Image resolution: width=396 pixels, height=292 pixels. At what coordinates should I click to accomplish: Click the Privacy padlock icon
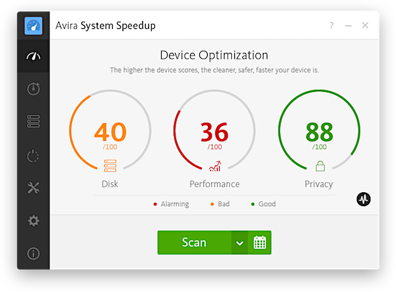pyautogui.click(x=320, y=166)
